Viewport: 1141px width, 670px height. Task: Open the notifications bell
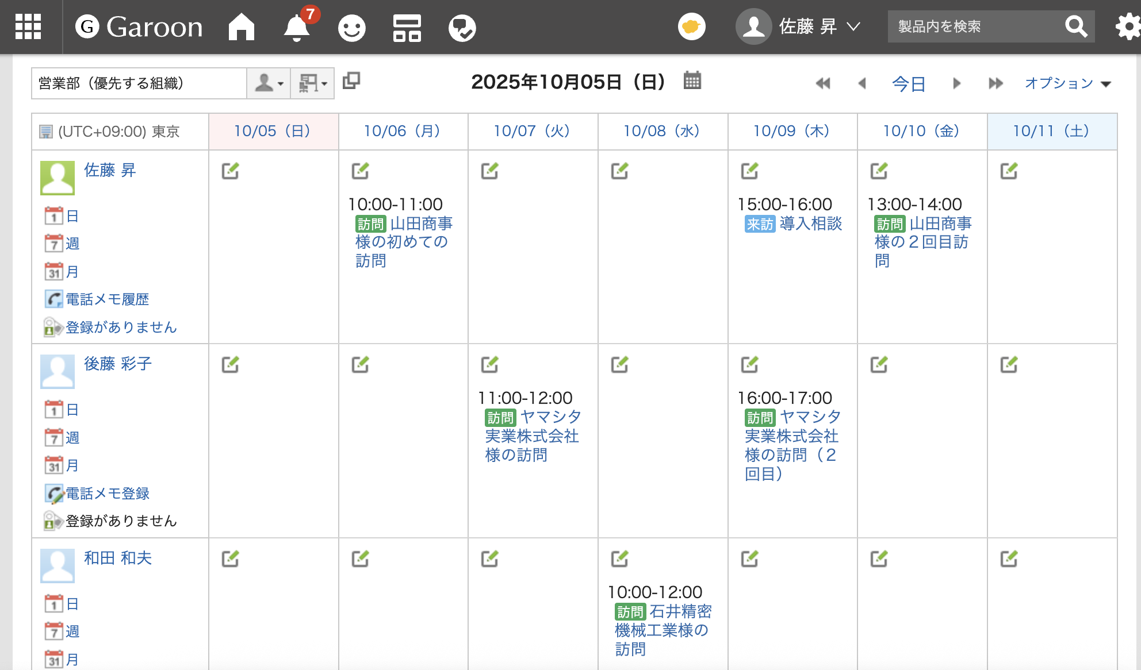pyautogui.click(x=297, y=28)
